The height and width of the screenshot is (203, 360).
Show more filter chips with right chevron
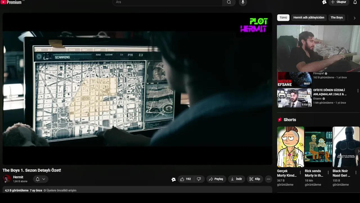coord(354,18)
